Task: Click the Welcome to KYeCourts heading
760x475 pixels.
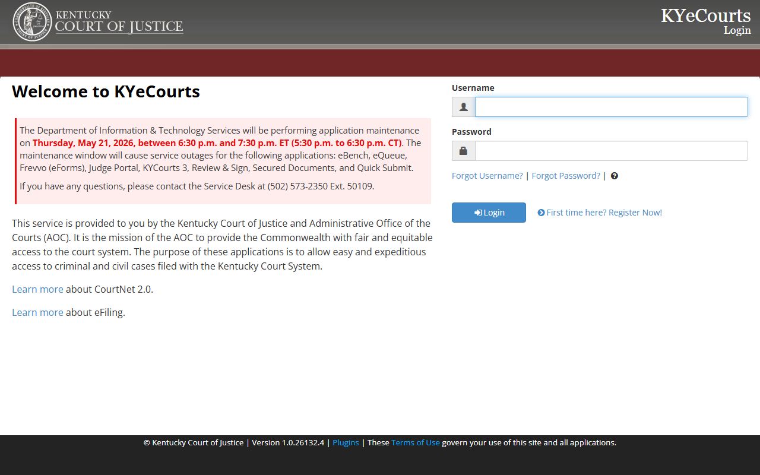Action: (106, 91)
